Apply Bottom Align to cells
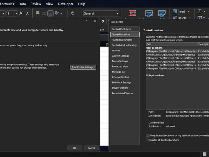 point(50,13)
